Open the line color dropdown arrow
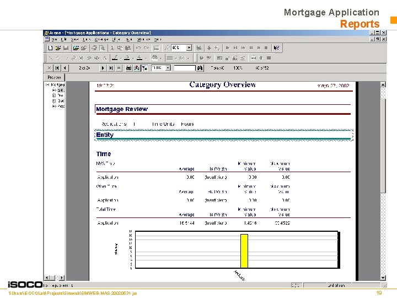397x298 pixels. 121,58
